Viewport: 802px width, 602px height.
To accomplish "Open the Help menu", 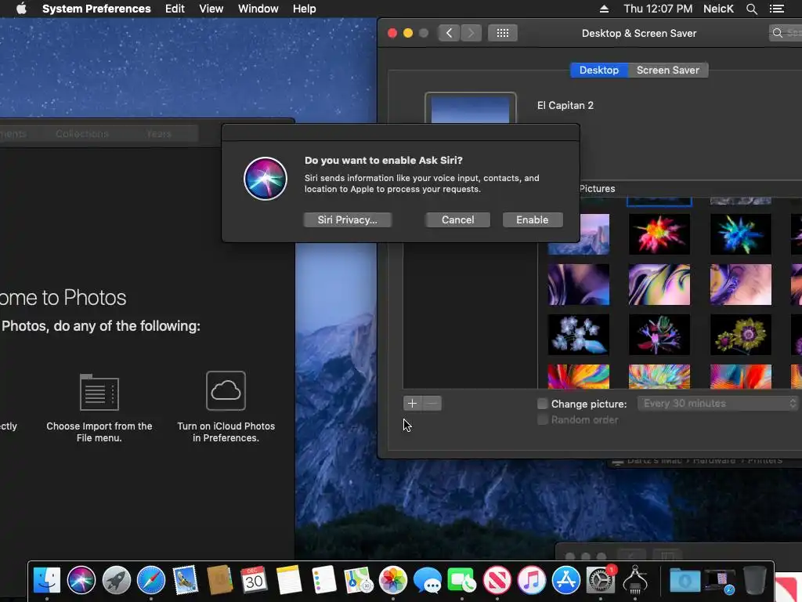I will (305, 9).
